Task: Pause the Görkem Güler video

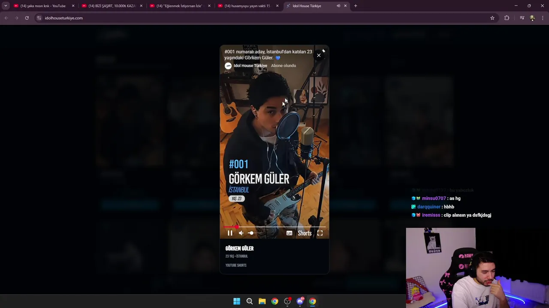Action: click(x=230, y=233)
